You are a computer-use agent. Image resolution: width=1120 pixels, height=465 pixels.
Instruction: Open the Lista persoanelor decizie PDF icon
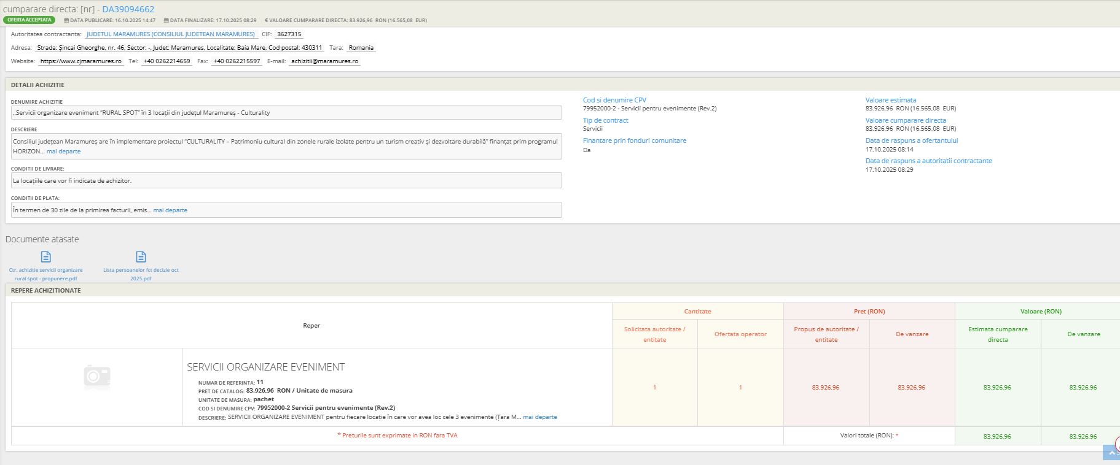coord(141,256)
